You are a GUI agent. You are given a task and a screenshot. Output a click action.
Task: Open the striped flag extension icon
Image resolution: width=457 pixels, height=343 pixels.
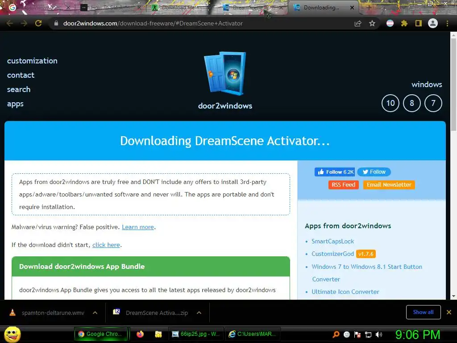tap(390, 23)
